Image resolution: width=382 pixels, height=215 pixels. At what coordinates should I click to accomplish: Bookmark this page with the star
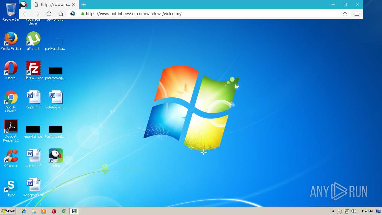tap(345, 14)
